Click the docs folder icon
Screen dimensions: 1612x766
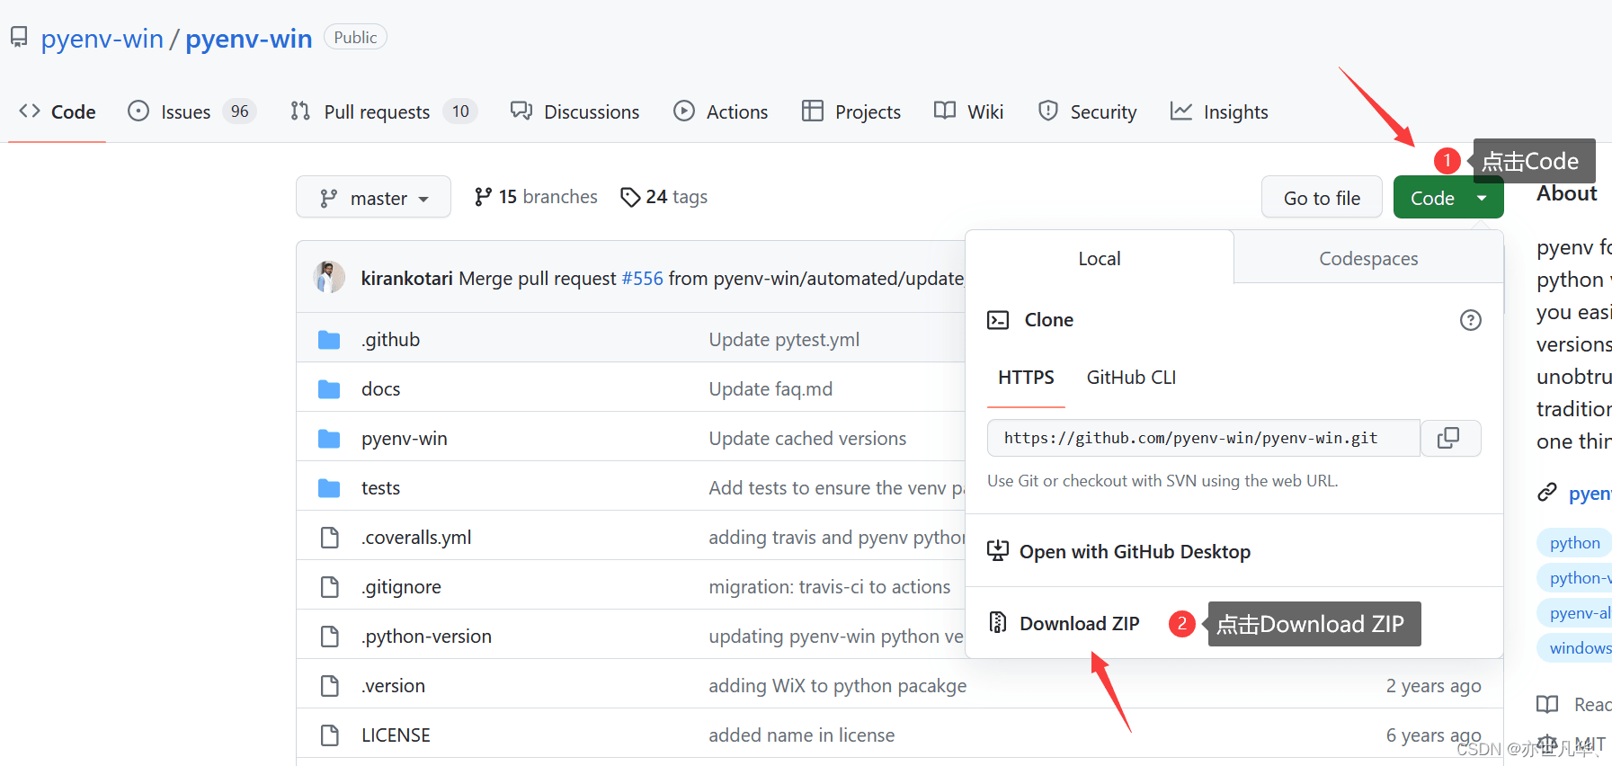click(x=329, y=389)
